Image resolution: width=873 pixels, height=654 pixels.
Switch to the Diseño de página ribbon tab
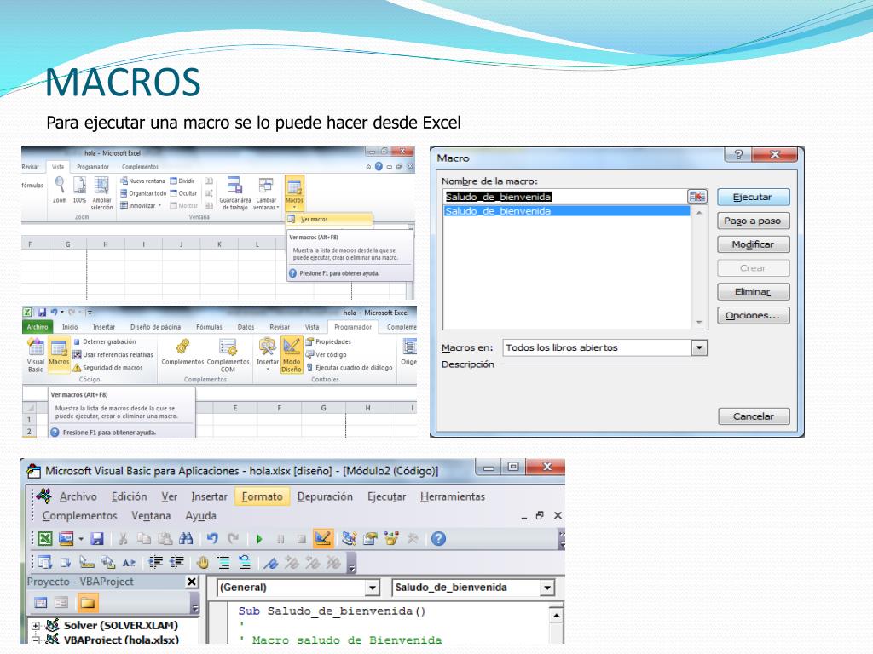point(155,327)
